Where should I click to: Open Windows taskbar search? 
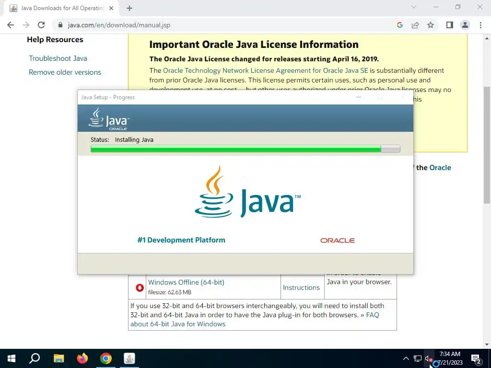point(35,358)
